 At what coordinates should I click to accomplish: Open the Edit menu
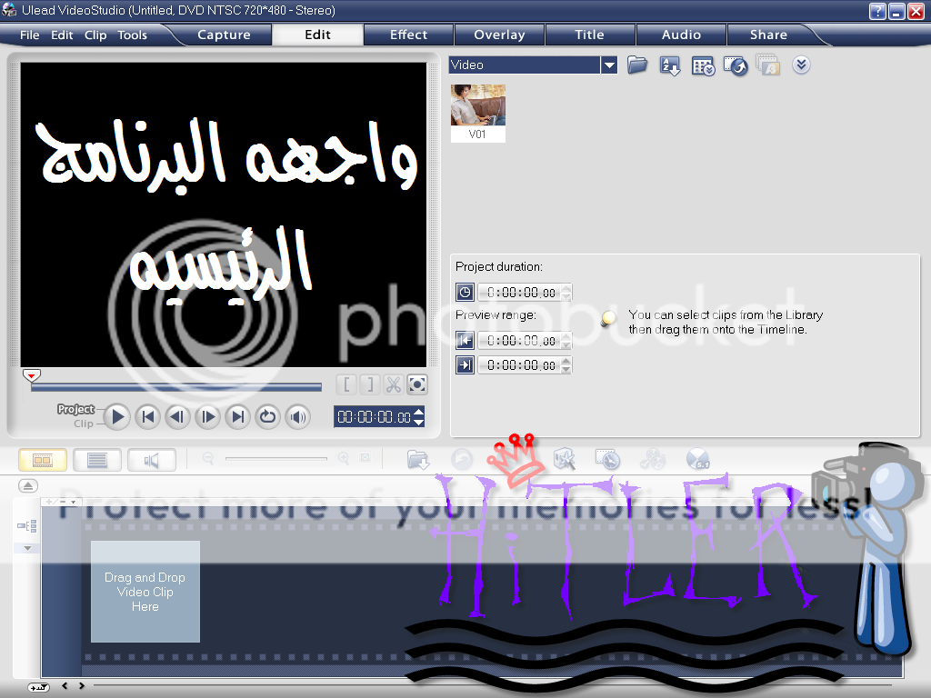62,35
